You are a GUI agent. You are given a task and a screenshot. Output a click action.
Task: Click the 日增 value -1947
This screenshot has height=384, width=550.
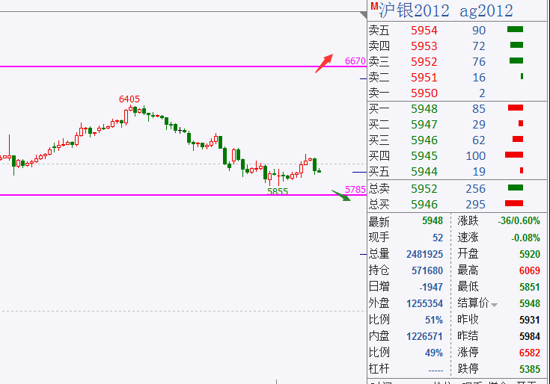[x=432, y=287]
